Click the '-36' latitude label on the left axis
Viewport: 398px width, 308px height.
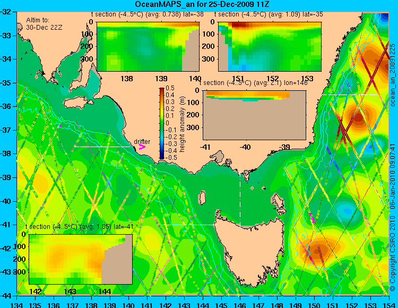6,106
